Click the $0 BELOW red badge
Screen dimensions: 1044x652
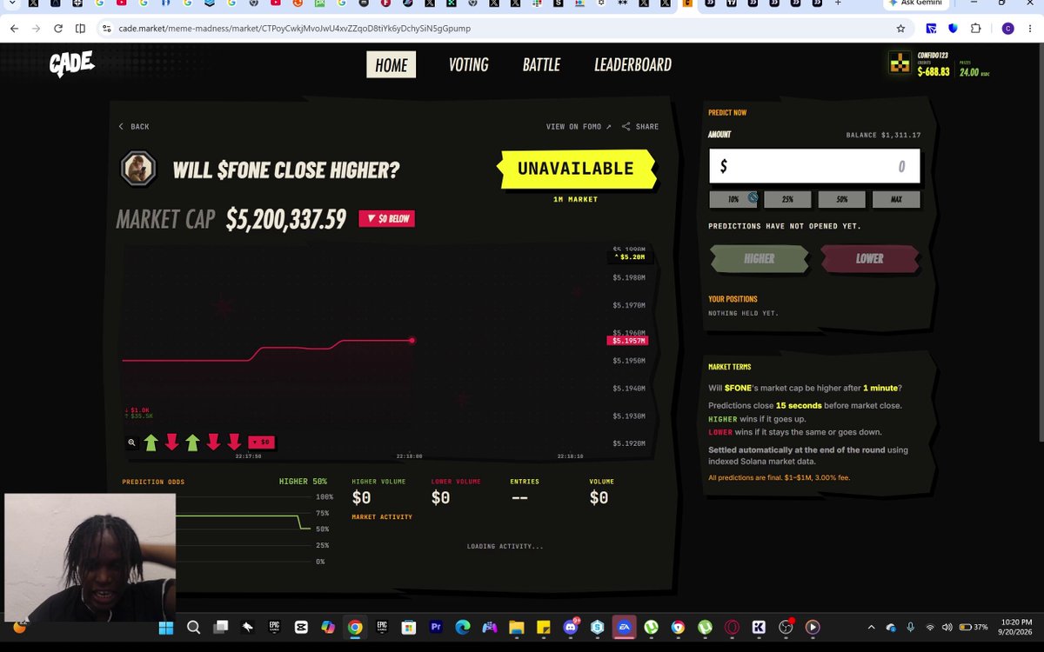click(387, 219)
